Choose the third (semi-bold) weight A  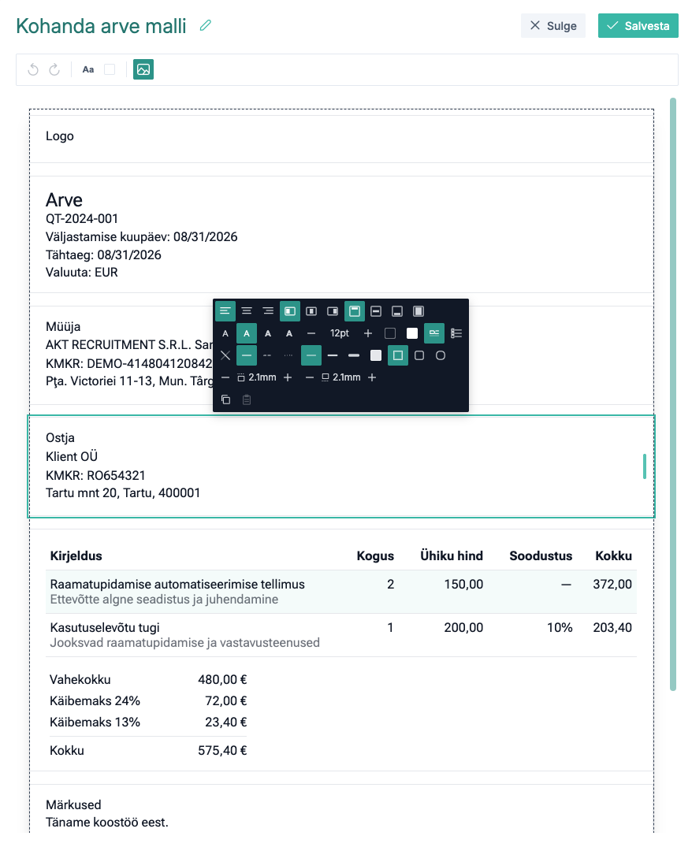[268, 333]
